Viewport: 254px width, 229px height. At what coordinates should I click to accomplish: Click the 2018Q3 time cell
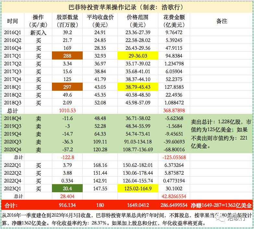[x=13, y=102]
